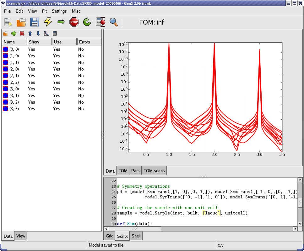Activate the magnifying glass zoom tool
This screenshot has width=304, height=251.
113,22
